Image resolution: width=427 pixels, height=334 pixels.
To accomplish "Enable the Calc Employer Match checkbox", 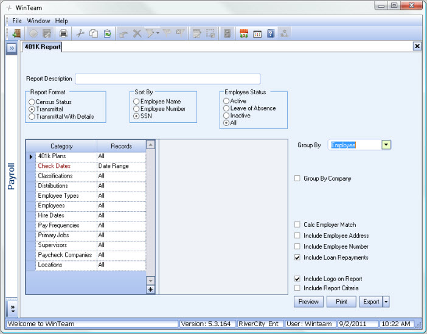I will coord(297,225).
